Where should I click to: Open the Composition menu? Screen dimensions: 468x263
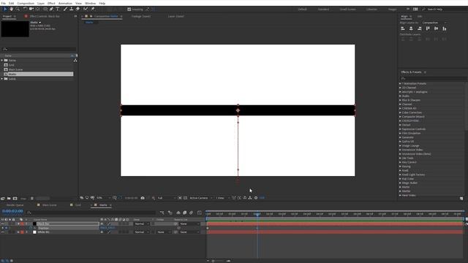pyautogui.click(x=26, y=3)
